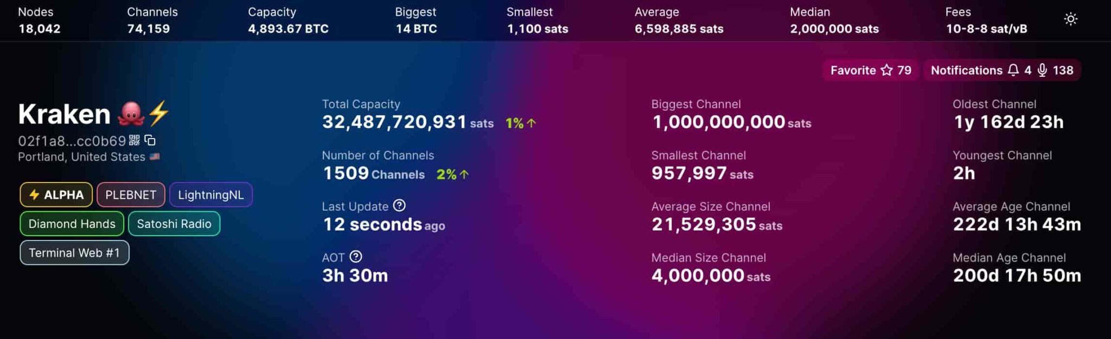Viewport: 1111px width, 339px height.
Task: Select the Satoshi Radio tag
Action: pos(174,224)
